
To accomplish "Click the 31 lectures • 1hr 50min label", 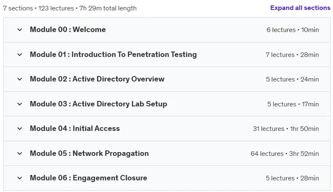I will [286, 129].
